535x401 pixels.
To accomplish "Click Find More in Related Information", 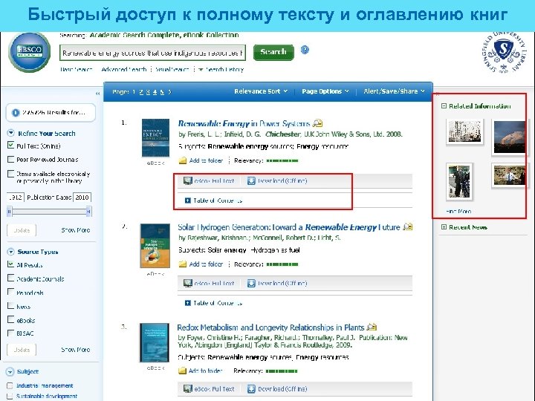I will [458, 212].
